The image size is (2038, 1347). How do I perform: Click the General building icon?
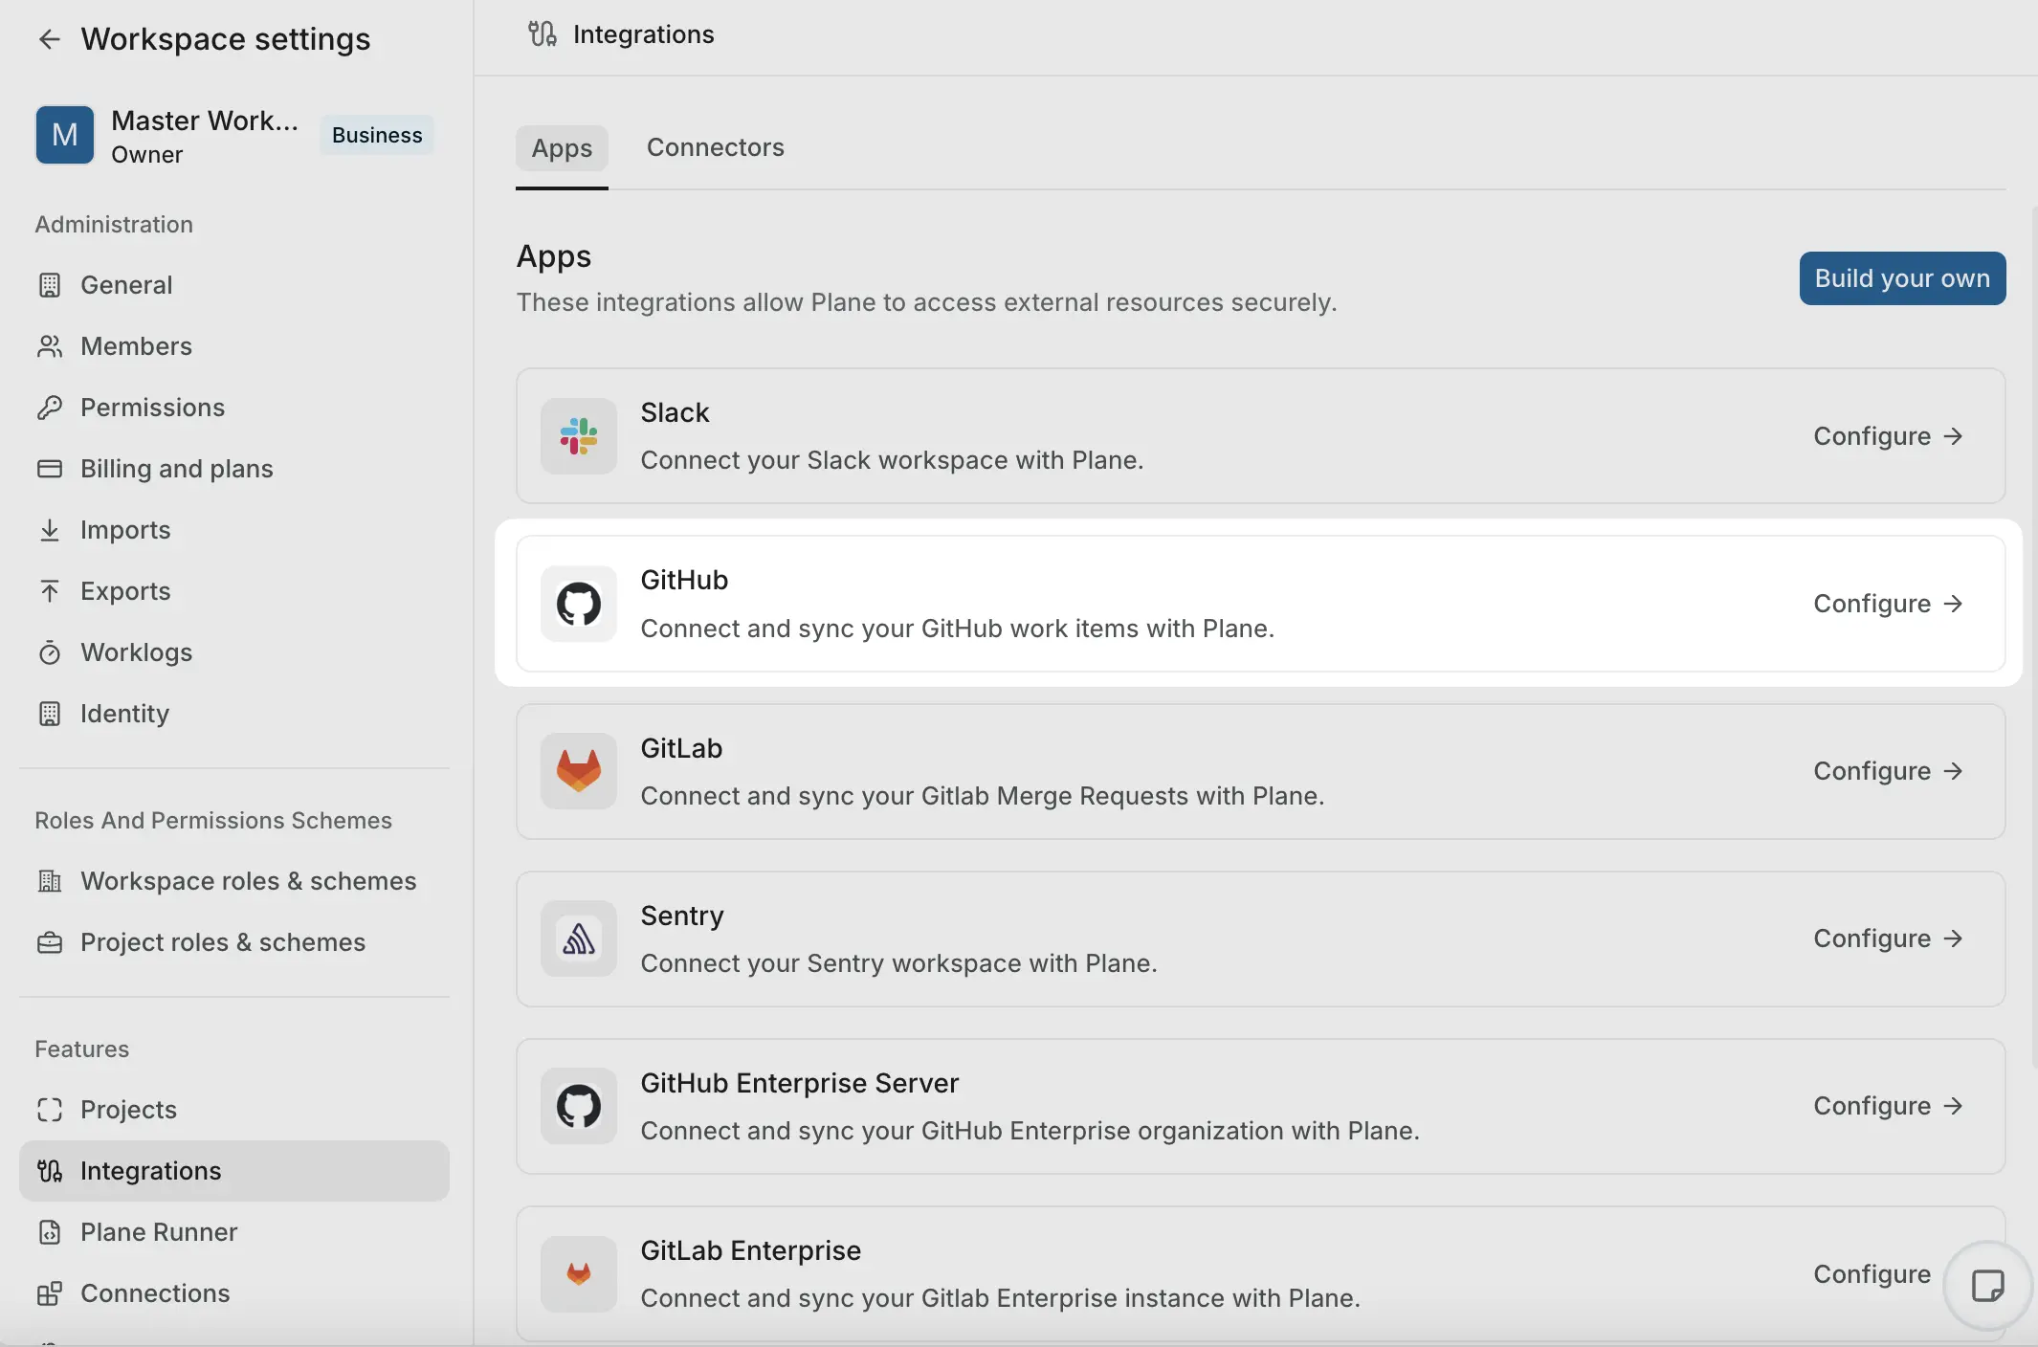(50, 285)
